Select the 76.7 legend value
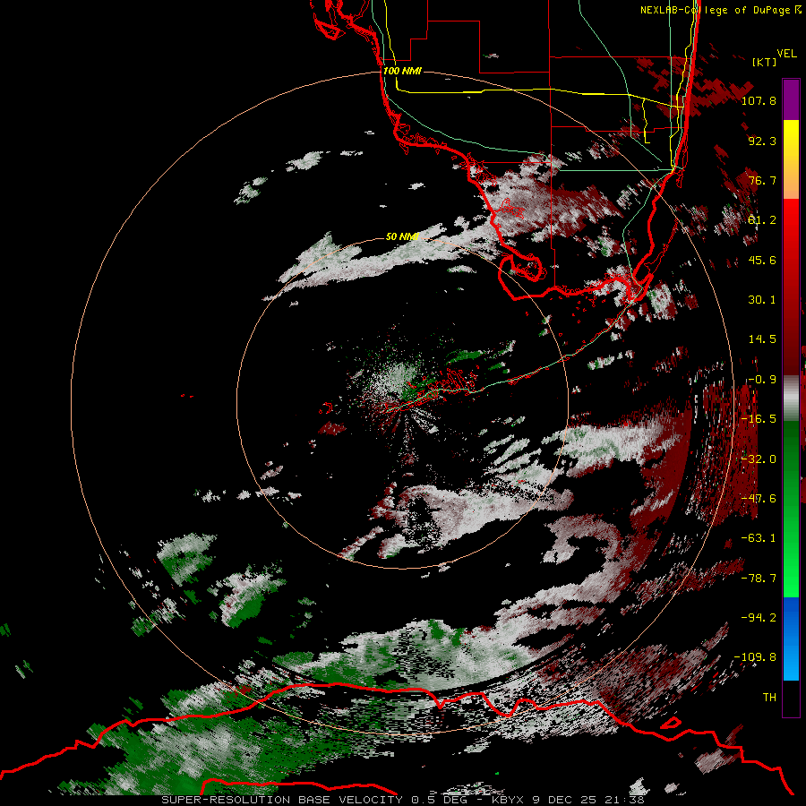This screenshot has width=806, height=806. 762,180
